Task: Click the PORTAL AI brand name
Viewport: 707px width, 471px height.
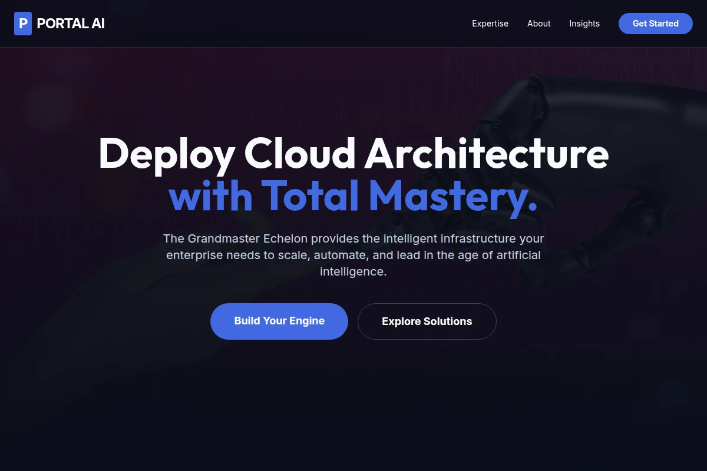Action: (x=71, y=24)
